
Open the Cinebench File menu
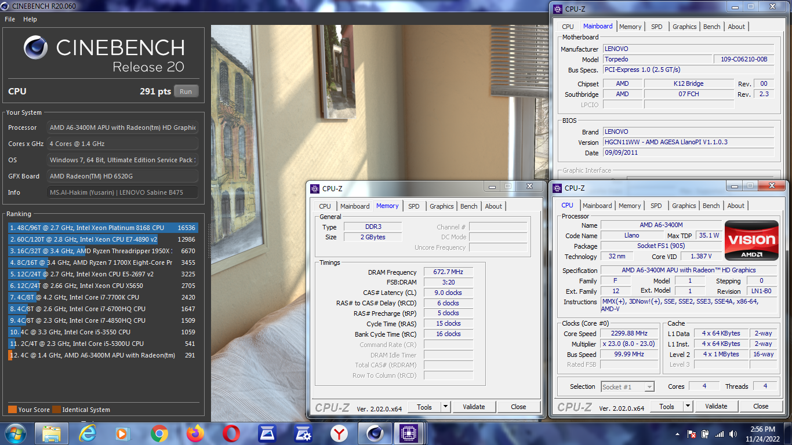pyautogui.click(x=10, y=19)
